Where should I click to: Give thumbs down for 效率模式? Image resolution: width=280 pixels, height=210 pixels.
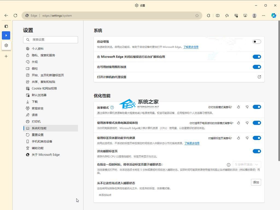pos(247,107)
